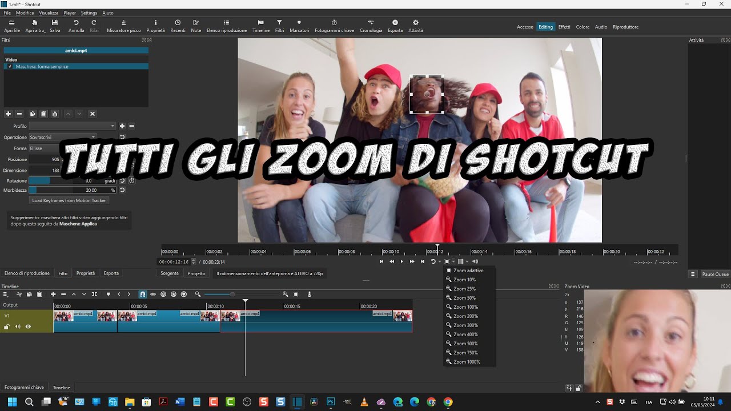Viewport: 731px width, 411px height.
Task: Remove the selected filter with the minus icon
Action: point(19,114)
